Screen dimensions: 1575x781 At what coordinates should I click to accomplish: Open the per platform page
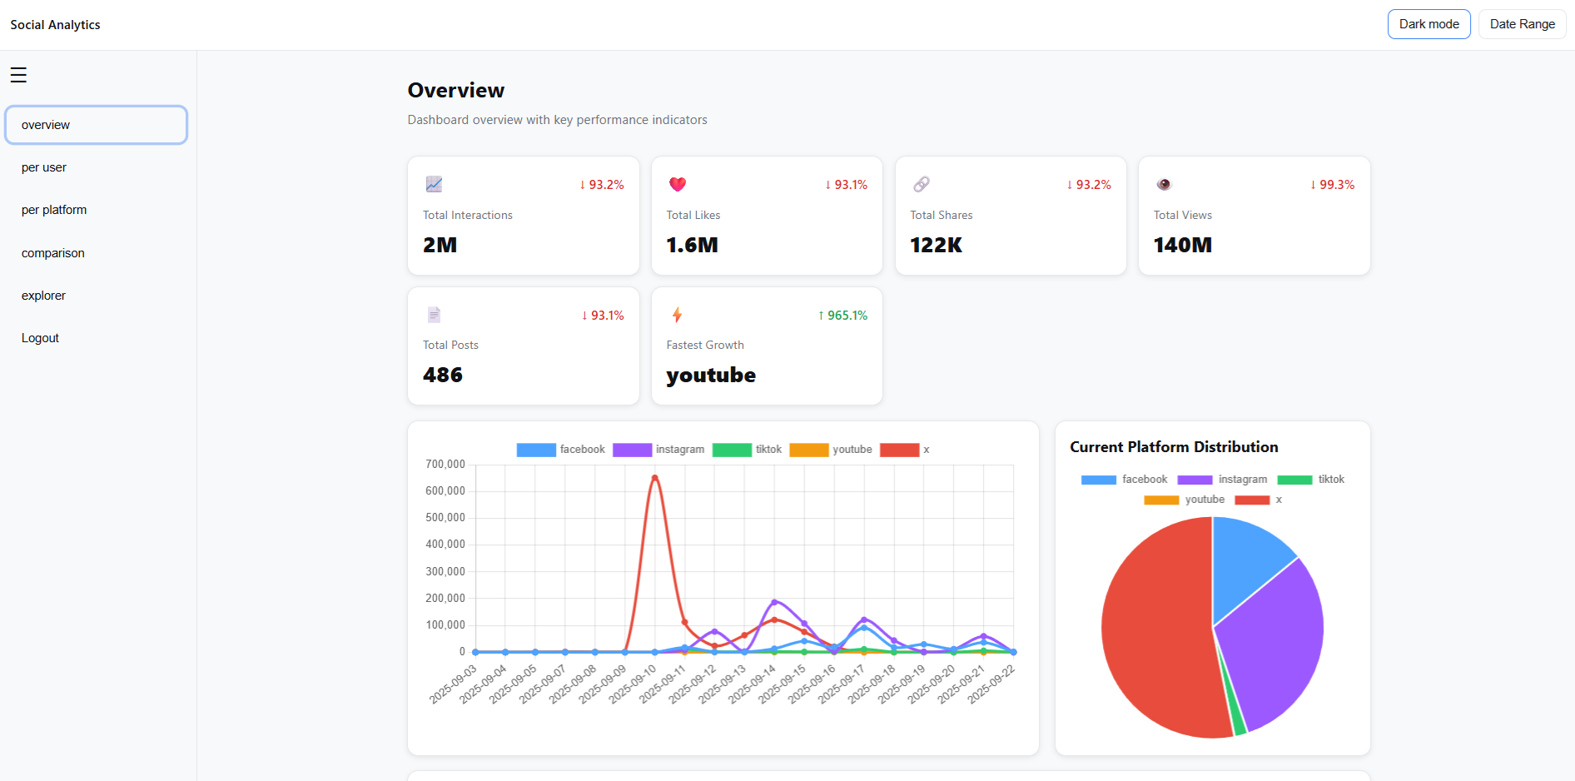tap(53, 210)
